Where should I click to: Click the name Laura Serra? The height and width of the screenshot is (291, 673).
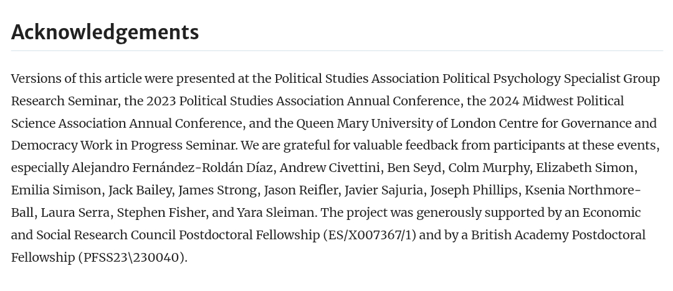coord(75,213)
